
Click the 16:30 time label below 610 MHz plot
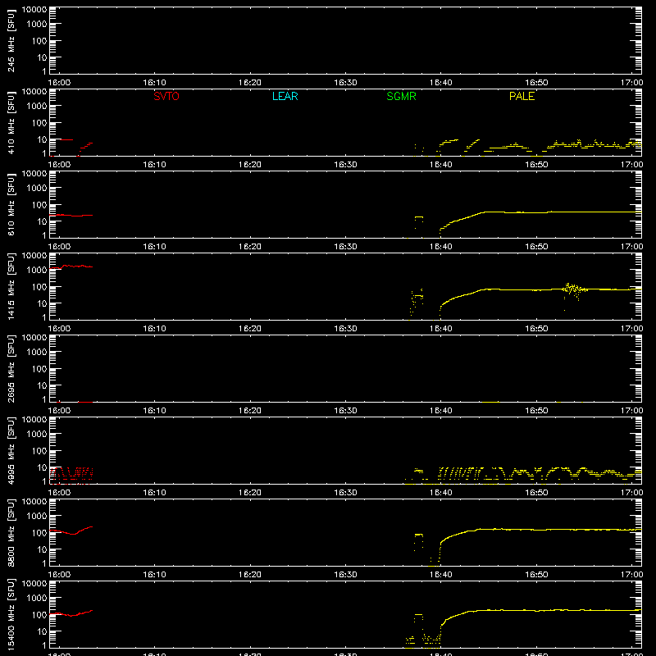[345, 247]
